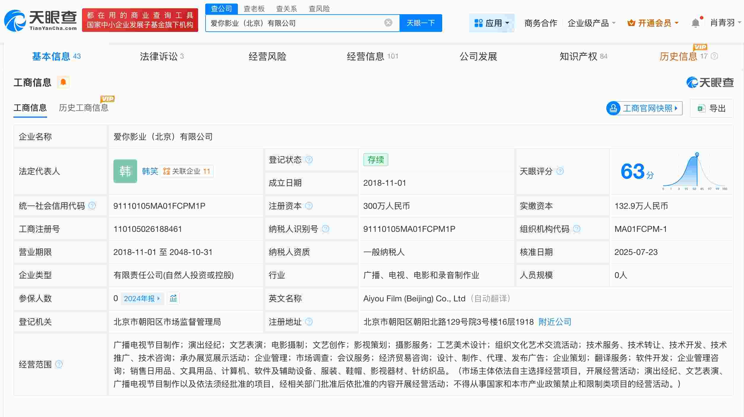Viewport: 744px width, 417px height.
Task: Open the 附近公司 link
Action: click(x=554, y=322)
